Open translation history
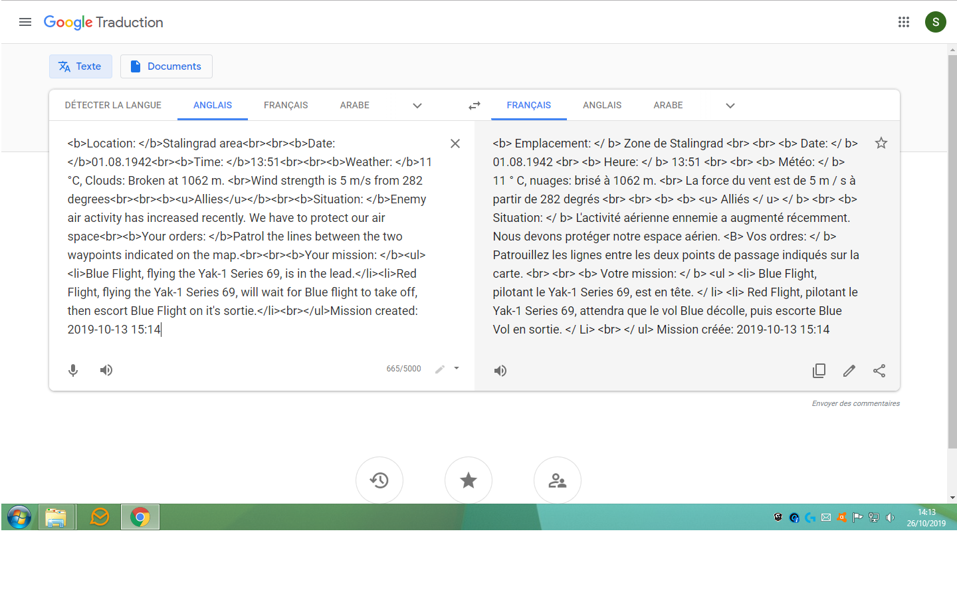The height and width of the screenshot is (598, 957). point(379,480)
